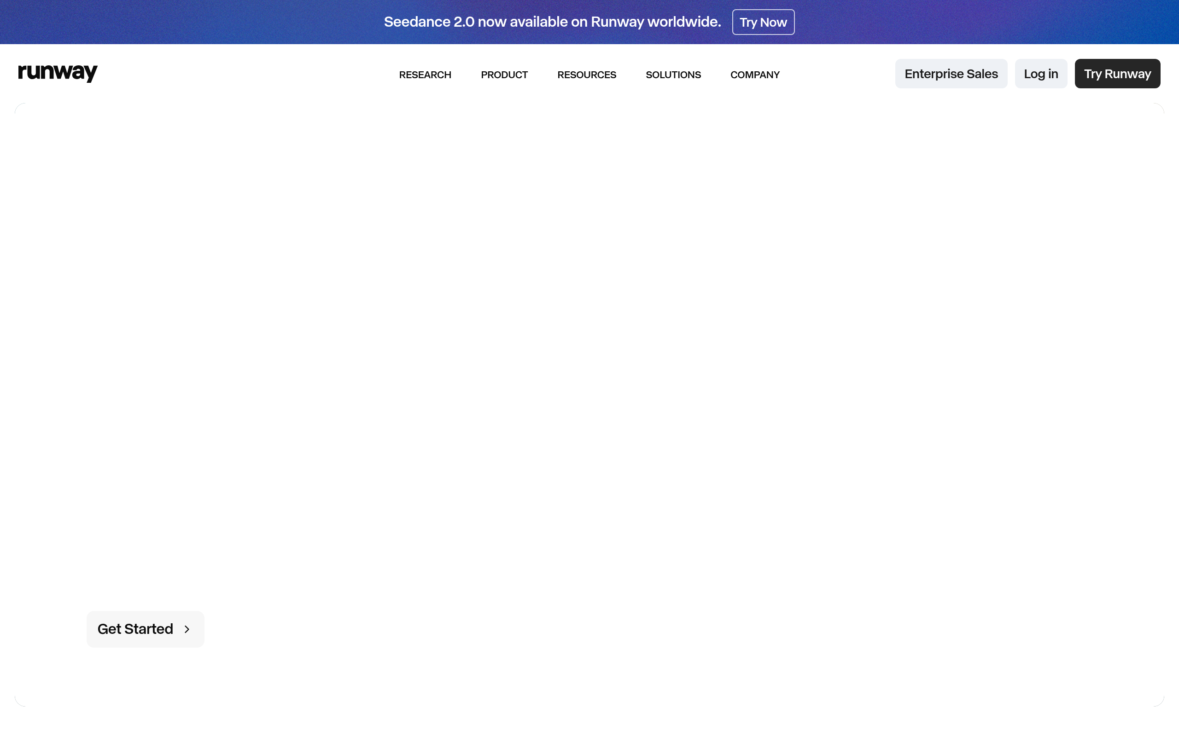Open Product from the top navigation
The image size is (1179, 736).
[x=504, y=75]
